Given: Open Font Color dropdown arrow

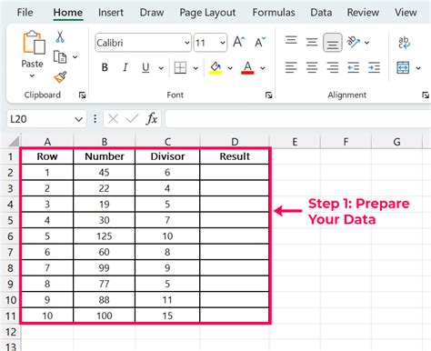Looking at the screenshot, I should click(x=263, y=68).
